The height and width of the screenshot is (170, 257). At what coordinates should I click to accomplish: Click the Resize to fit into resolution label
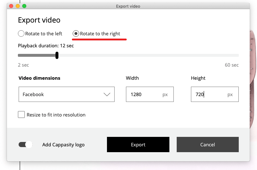56,115
